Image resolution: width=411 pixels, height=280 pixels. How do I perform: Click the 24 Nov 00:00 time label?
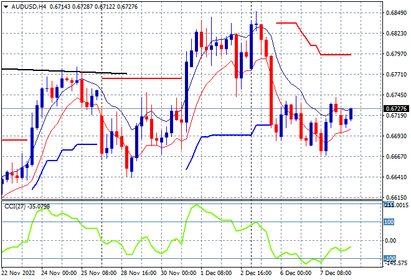(59, 273)
